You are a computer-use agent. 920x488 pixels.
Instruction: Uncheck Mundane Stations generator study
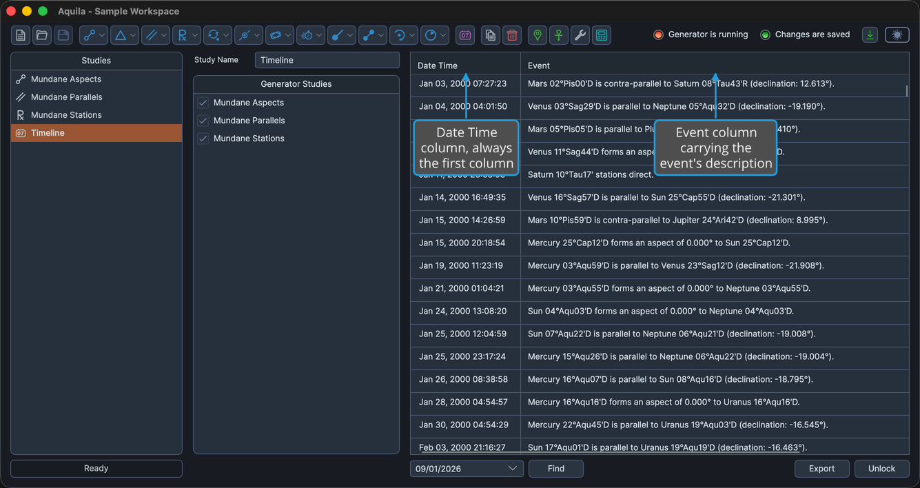click(x=203, y=139)
